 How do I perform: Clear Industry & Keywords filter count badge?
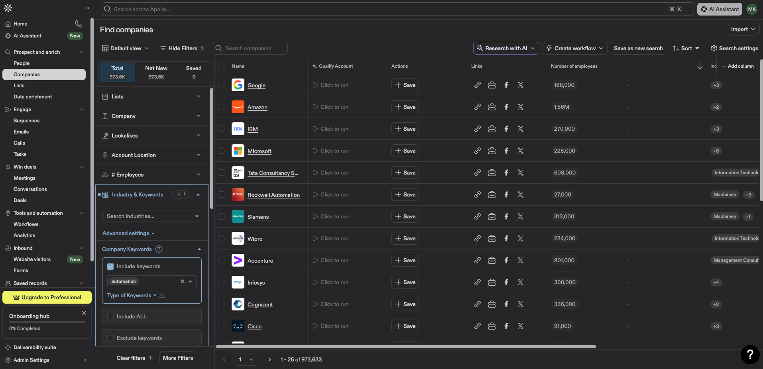coord(181,194)
